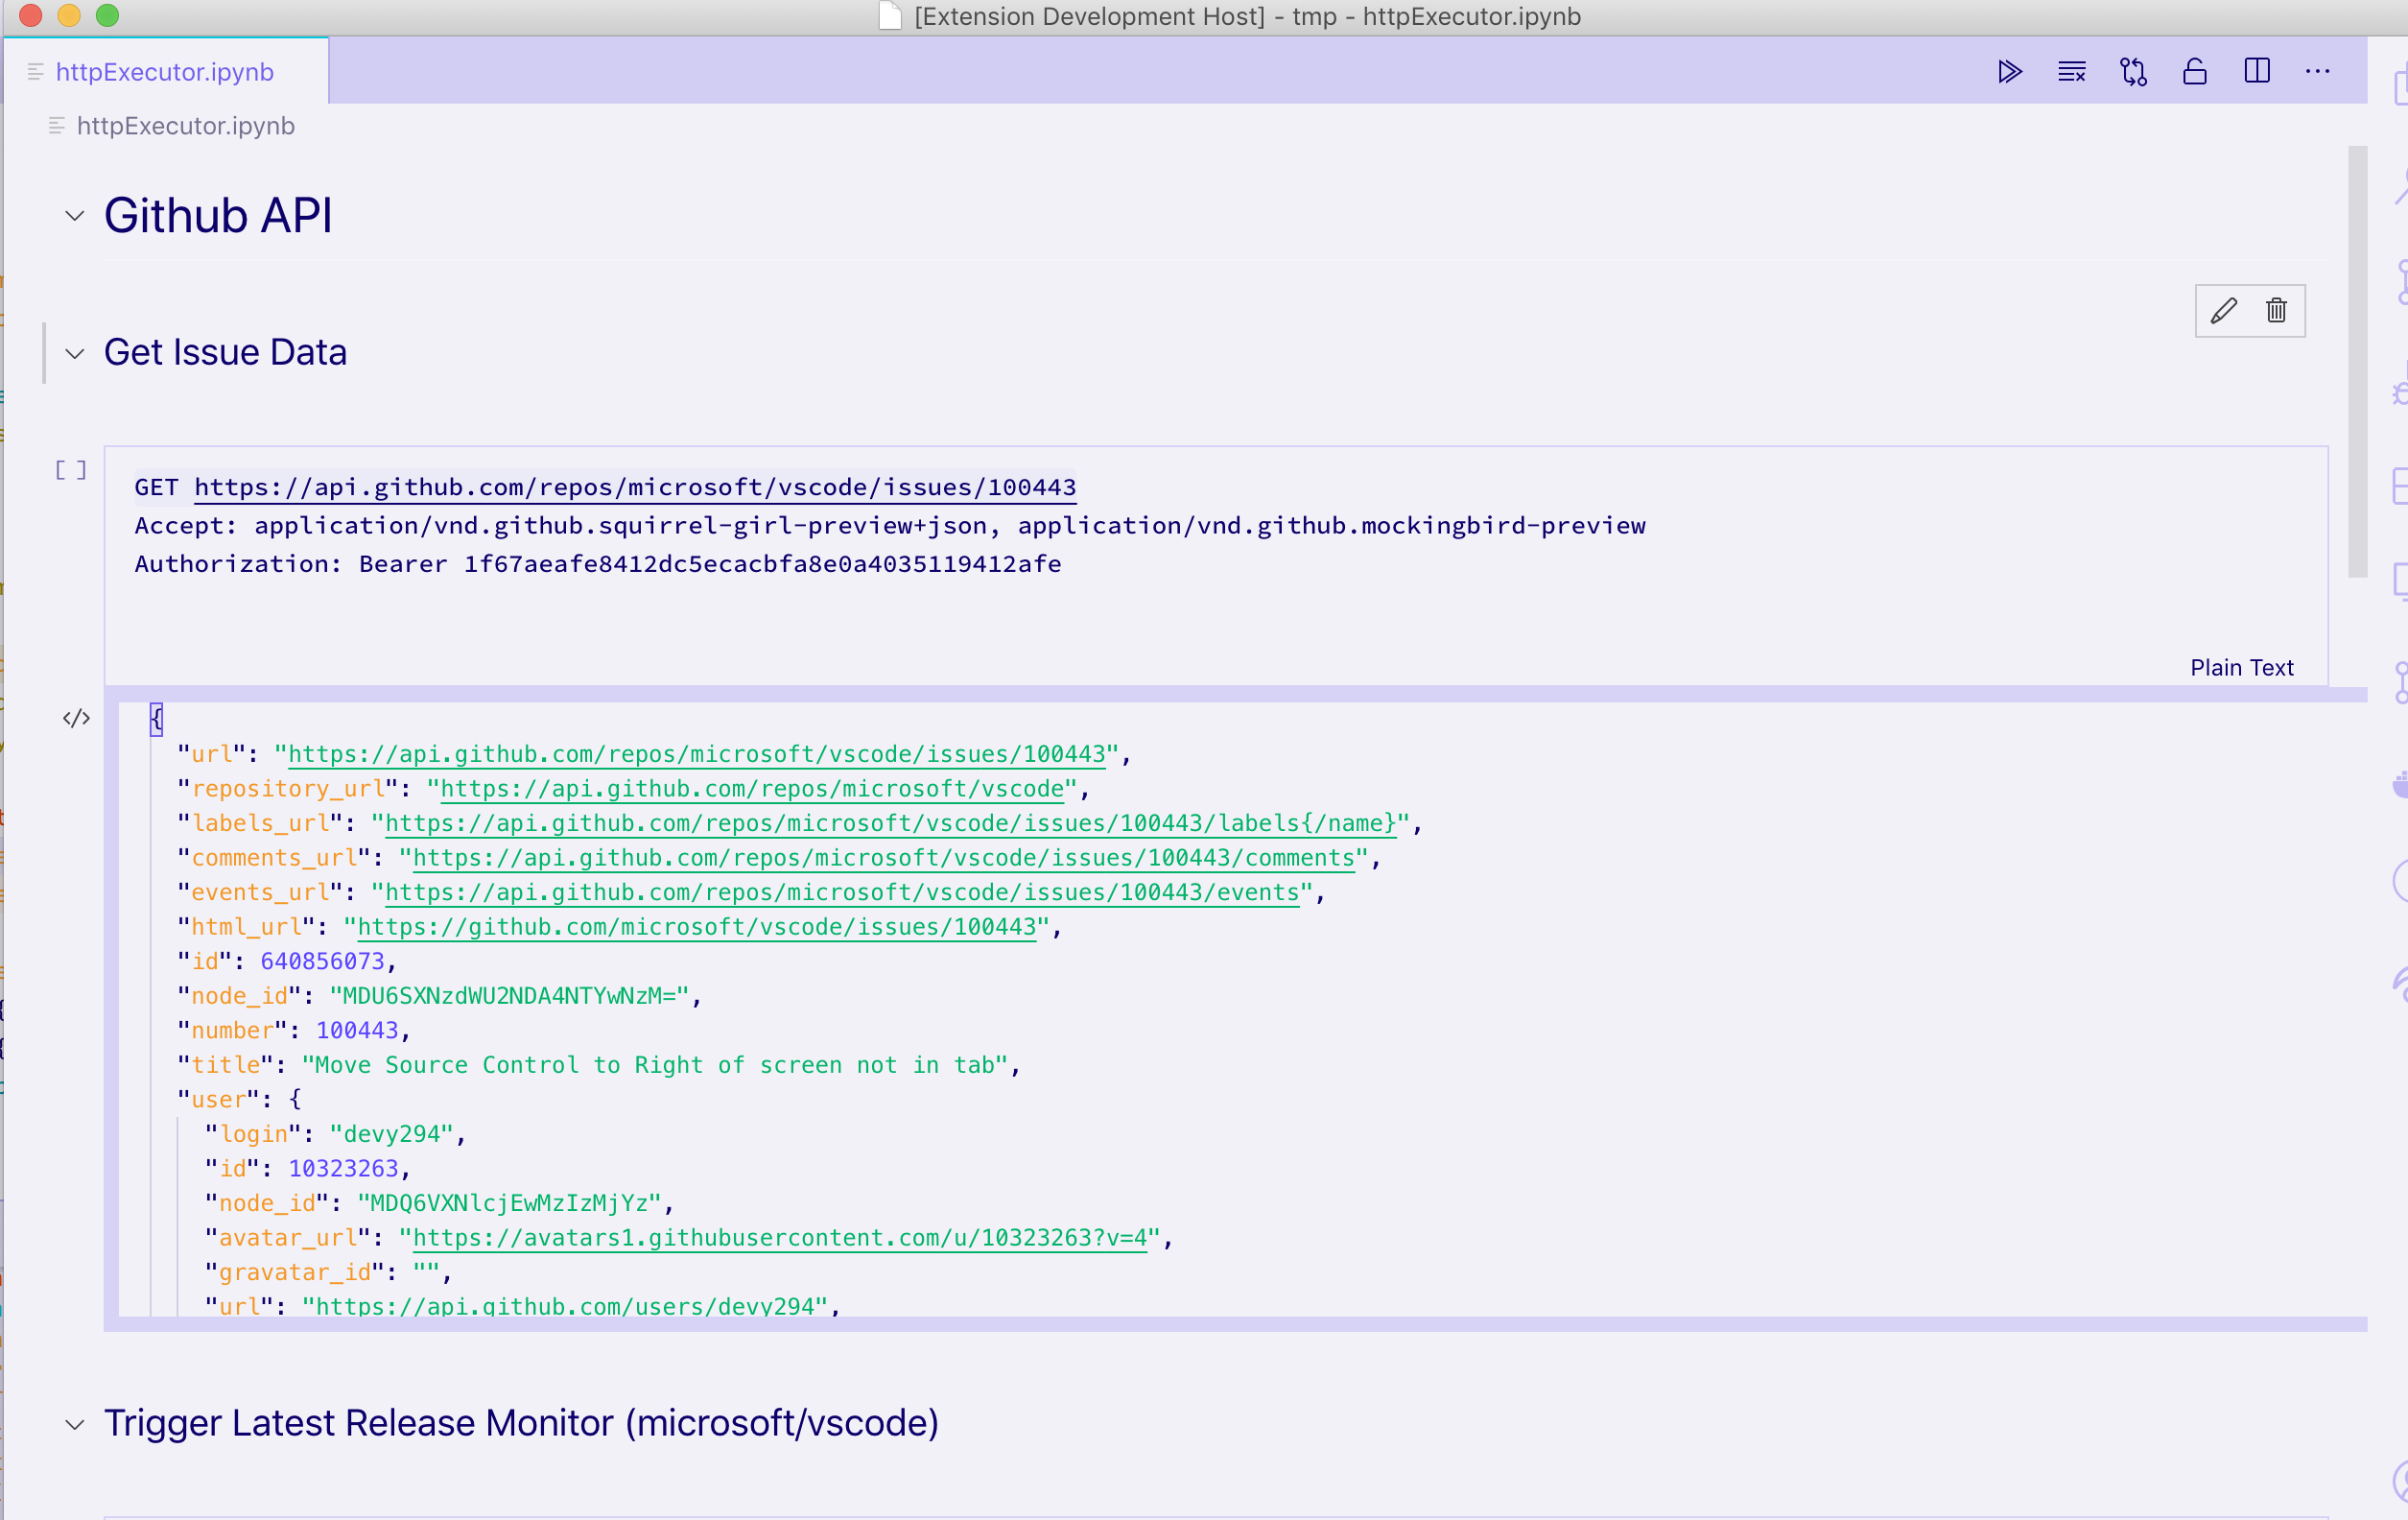Open the "url" issue API link
Viewport: 2408px width, 1520px height.
697,754
